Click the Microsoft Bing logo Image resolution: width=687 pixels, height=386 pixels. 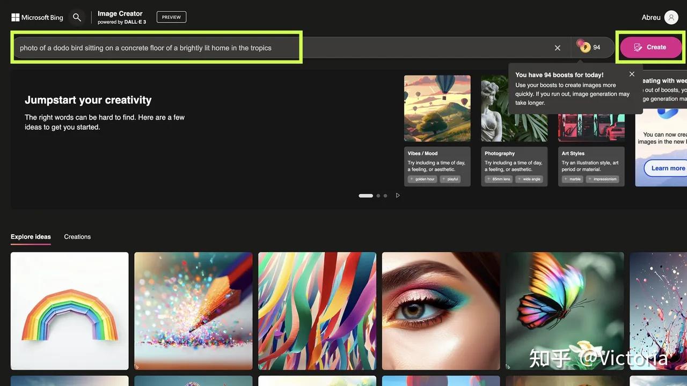[x=37, y=18]
